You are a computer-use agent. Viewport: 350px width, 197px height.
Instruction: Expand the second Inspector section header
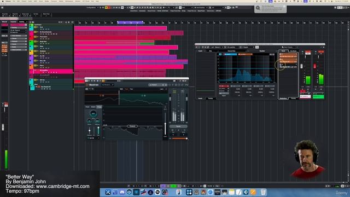[19, 36]
